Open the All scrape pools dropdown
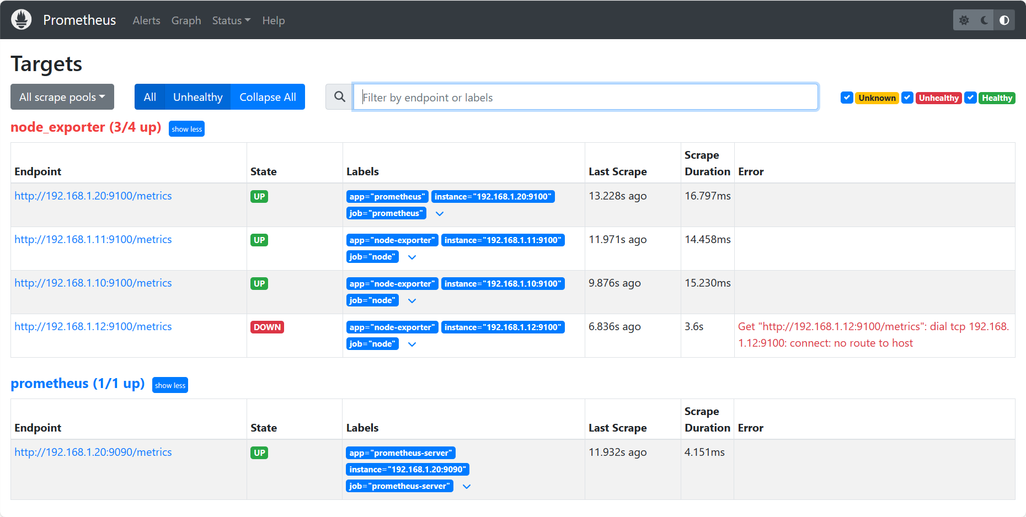The height and width of the screenshot is (517, 1026). [x=62, y=97]
